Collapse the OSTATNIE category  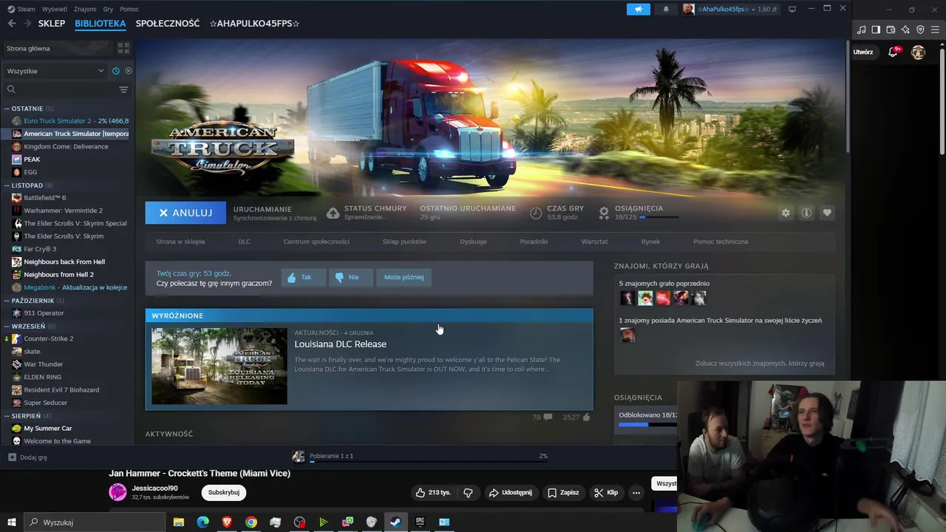coord(7,109)
